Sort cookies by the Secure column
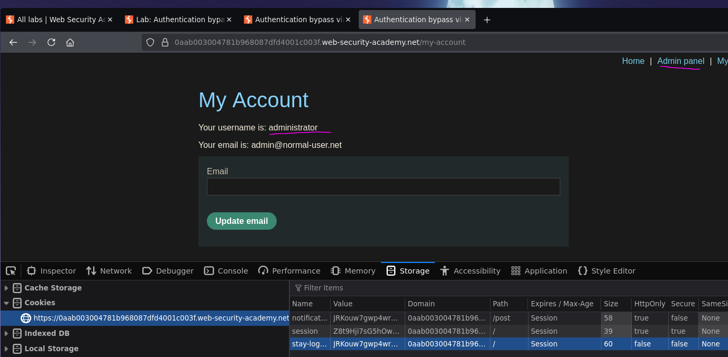 pos(683,304)
